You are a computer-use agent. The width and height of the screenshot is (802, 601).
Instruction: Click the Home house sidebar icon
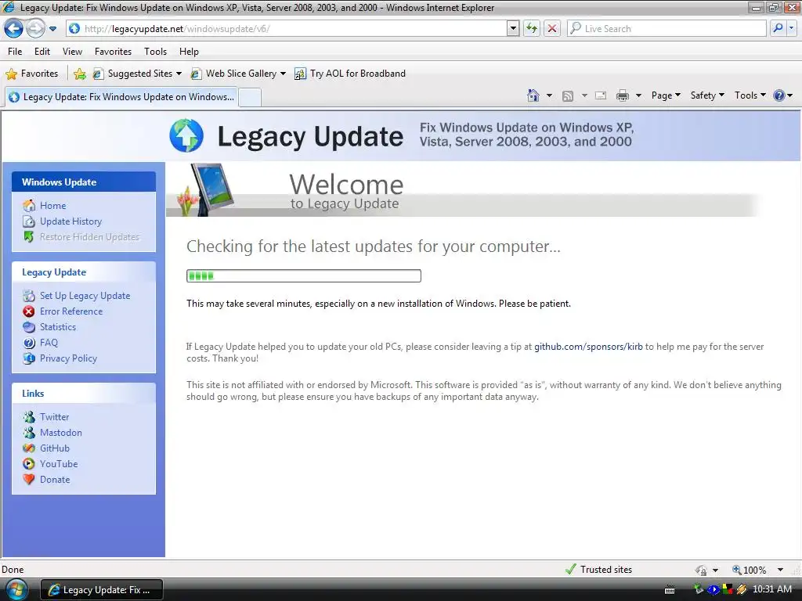tap(29, 206)
